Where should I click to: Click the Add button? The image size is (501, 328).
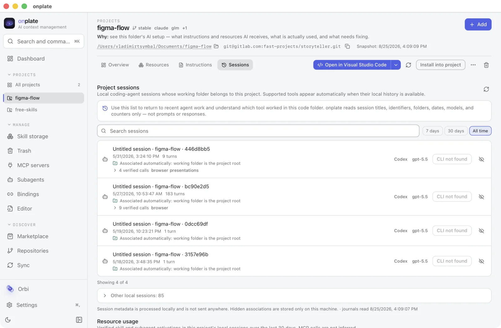pyautogui.click(x=478, y=24)
